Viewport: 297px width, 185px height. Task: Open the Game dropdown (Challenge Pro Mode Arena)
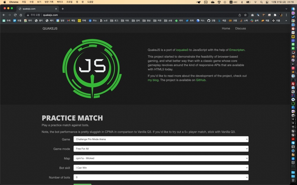coord(161,139)
